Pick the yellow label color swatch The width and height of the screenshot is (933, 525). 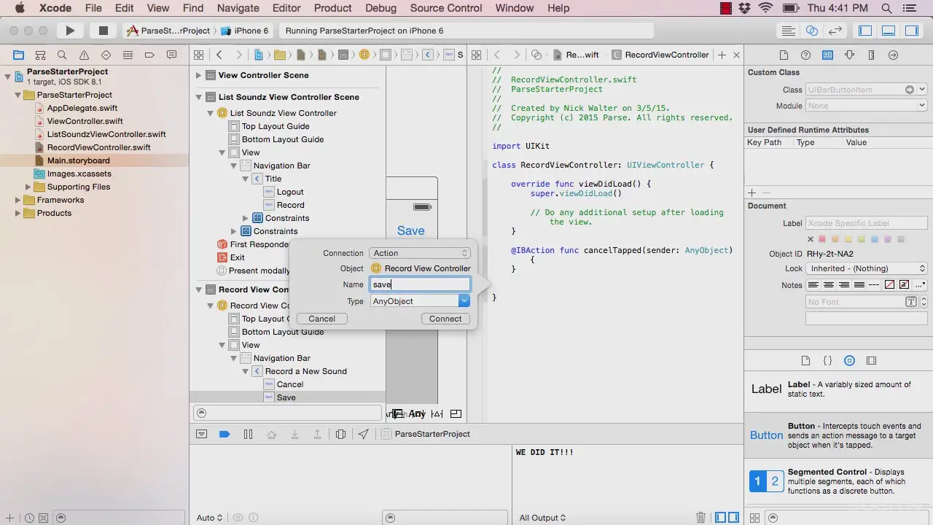(849, 239)
